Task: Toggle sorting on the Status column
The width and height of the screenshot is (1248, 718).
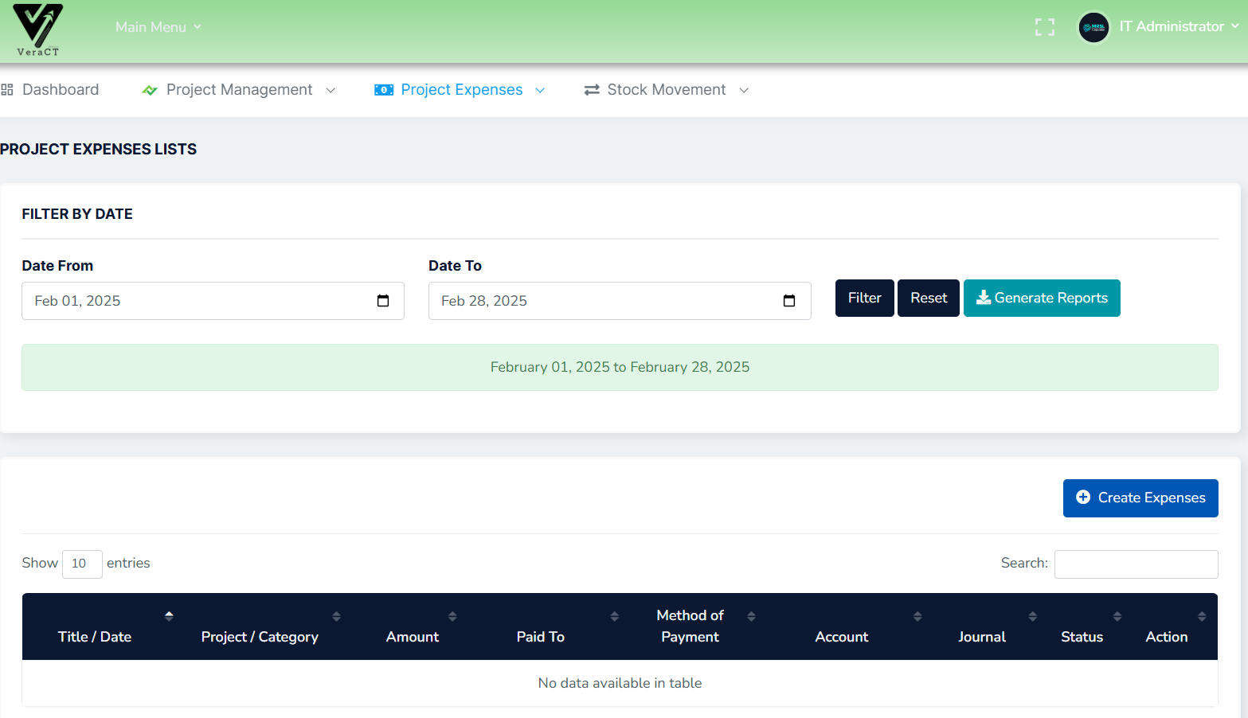Action: click(x=1117, y=616)
